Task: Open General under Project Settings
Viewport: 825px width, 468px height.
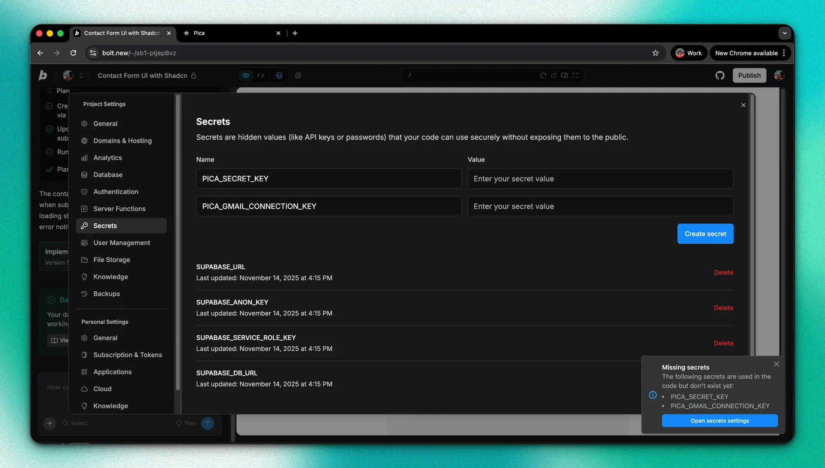Action: (x=121, y=124)
